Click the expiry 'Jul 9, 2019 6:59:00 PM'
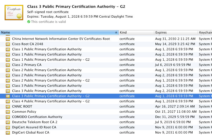The width and height of the screenshot is (212, 135). click(x=173, y=122)
